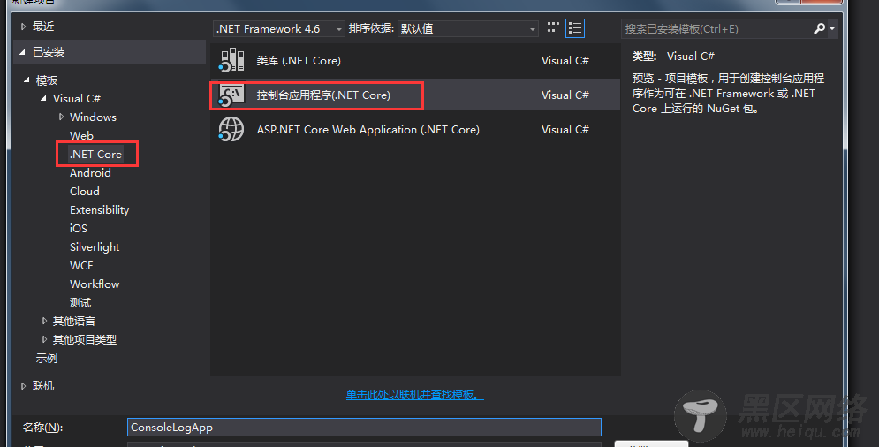879x447 pixels.
Task: Select the ASP.NET Core Web Application template name
Action: (x=368, y=130)
